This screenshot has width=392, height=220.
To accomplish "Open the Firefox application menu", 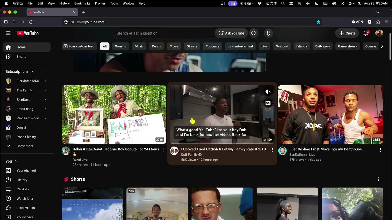I will [386, 22].
